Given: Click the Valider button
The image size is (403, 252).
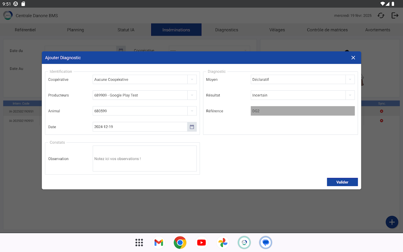Looking at the screenshot, I should point(342,182).
